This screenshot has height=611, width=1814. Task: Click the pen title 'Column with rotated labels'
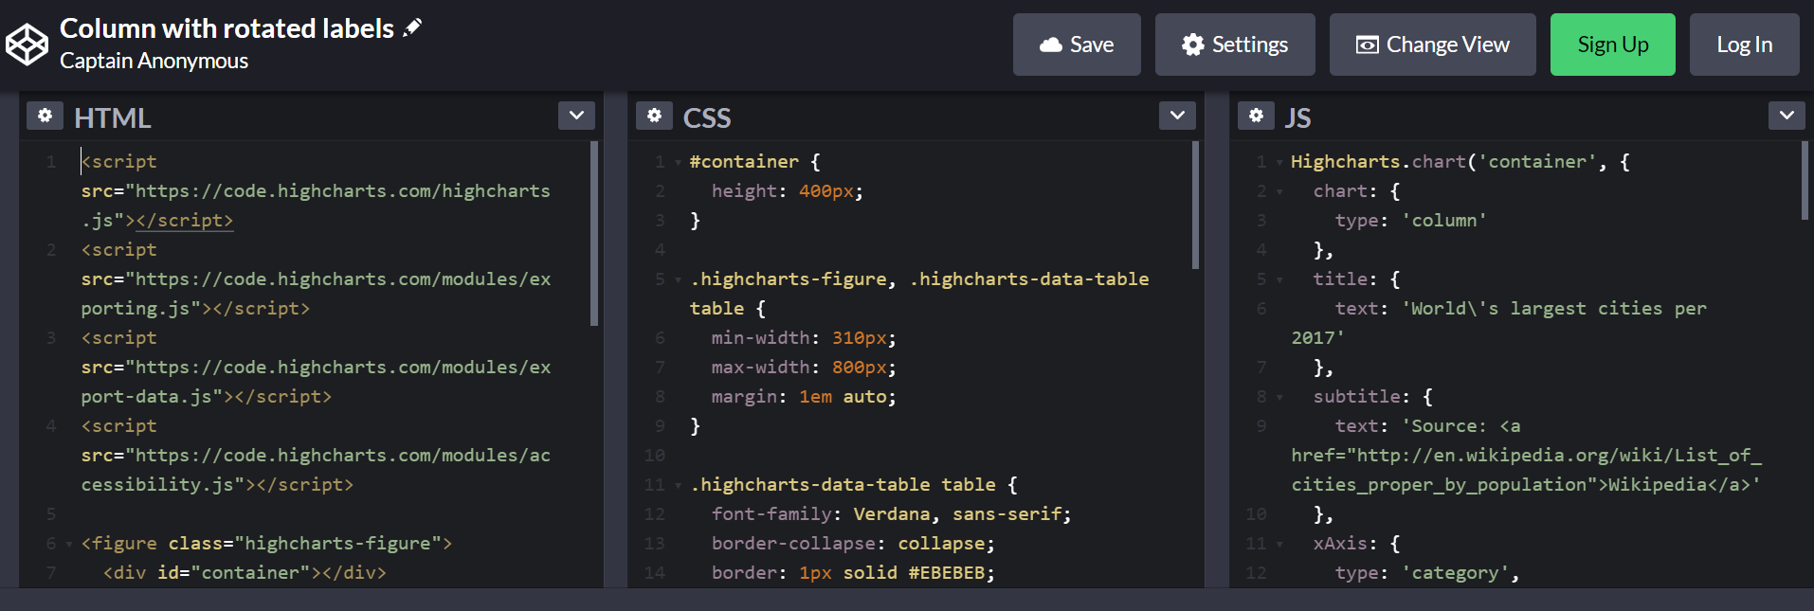pos(227,28)
